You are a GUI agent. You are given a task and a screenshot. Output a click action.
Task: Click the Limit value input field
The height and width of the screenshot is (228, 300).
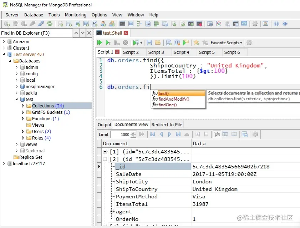coord(121,135)
